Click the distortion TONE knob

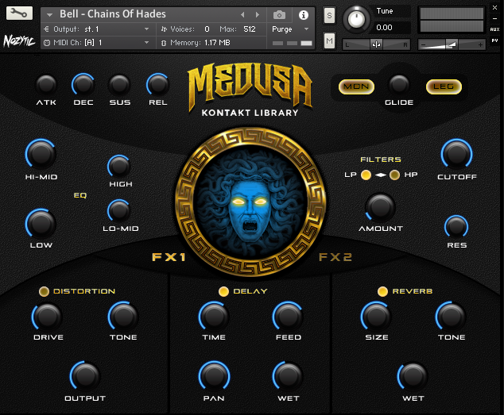click(x=123, y=317)
